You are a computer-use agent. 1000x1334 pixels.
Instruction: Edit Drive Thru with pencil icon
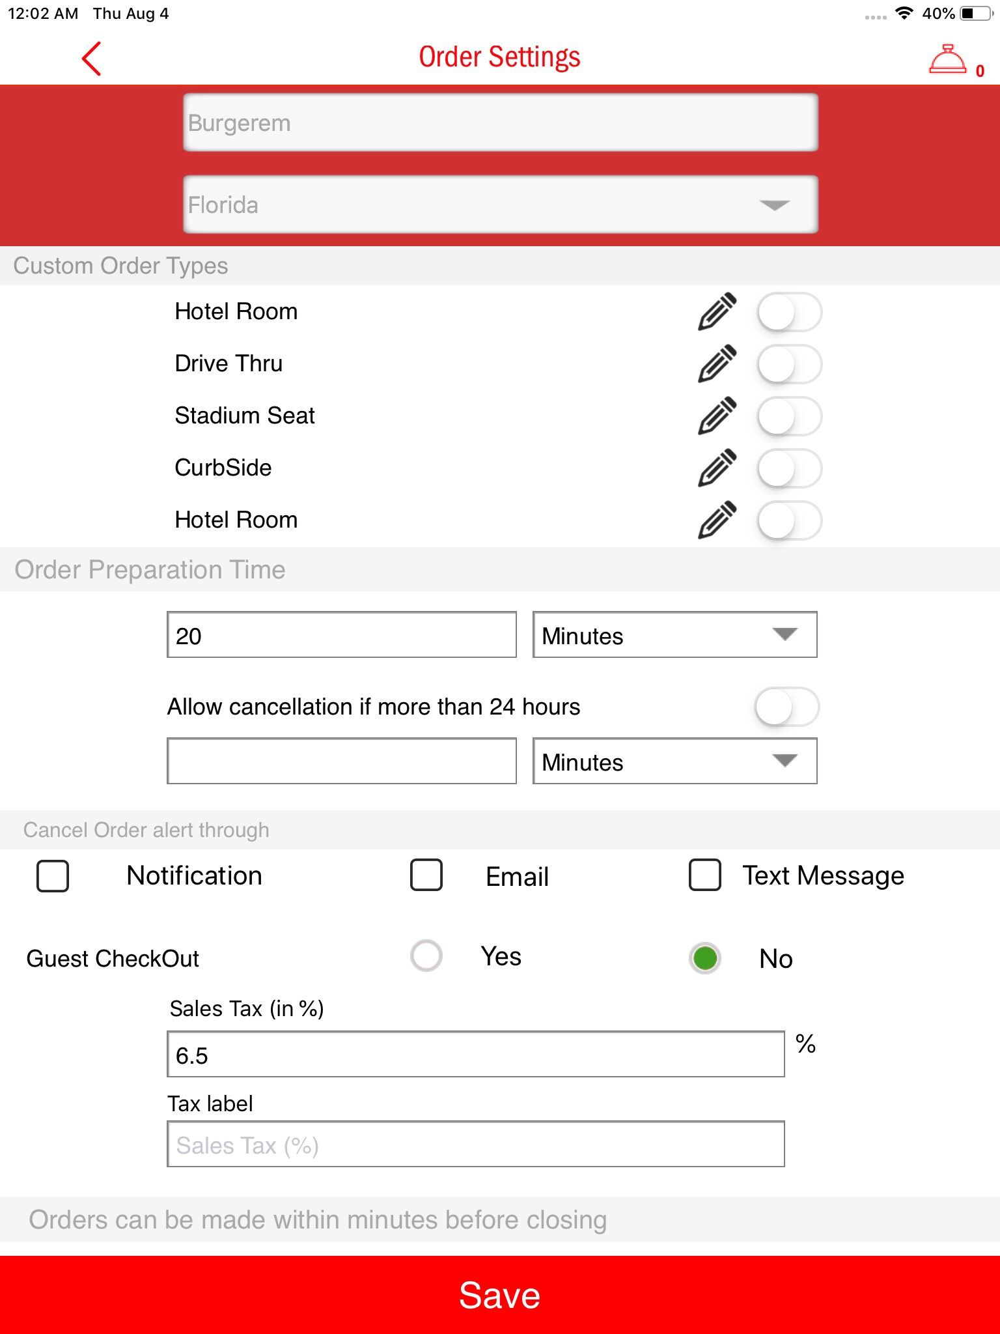click(717, 363)
